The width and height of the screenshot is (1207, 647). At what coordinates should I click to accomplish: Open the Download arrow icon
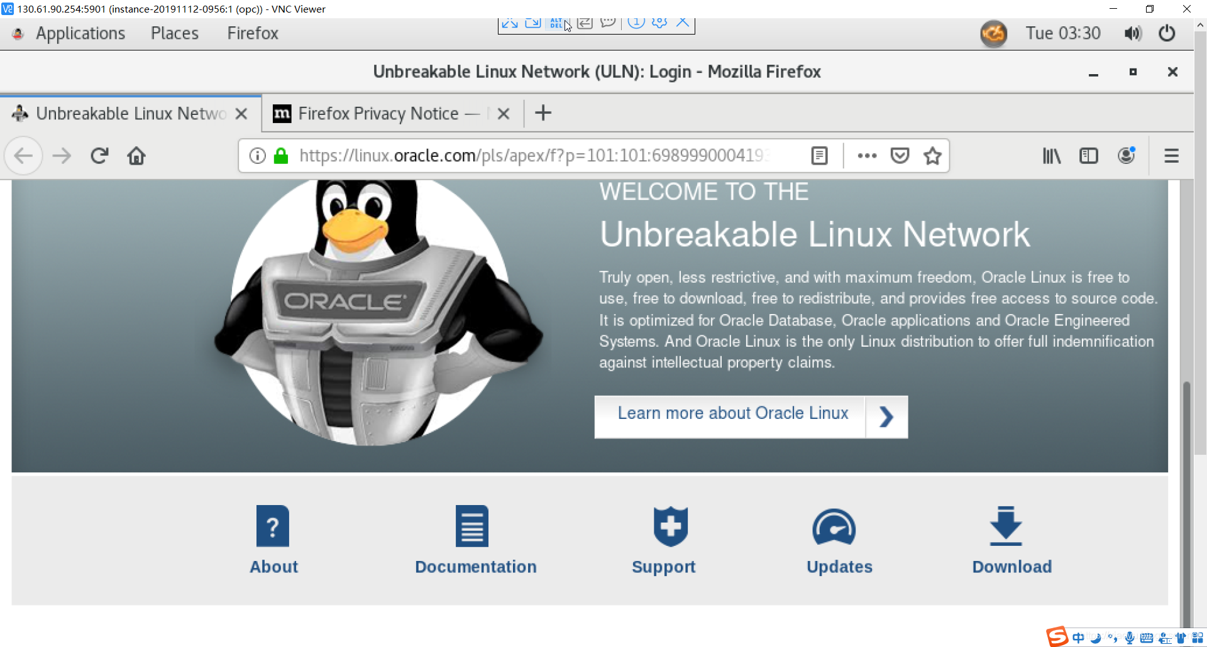point(1006,526)
